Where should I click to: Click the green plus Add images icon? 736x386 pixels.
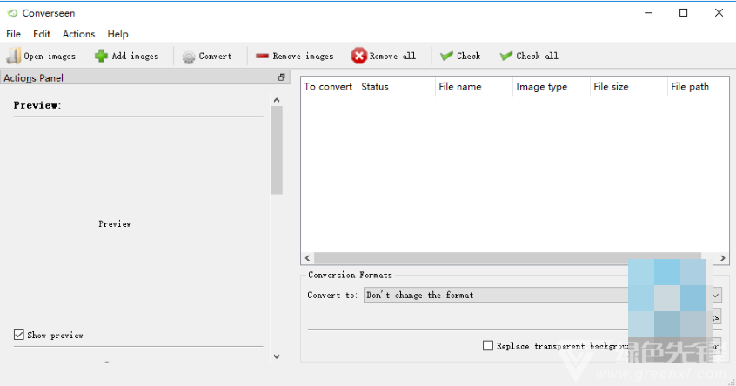[x=101, y=56]
